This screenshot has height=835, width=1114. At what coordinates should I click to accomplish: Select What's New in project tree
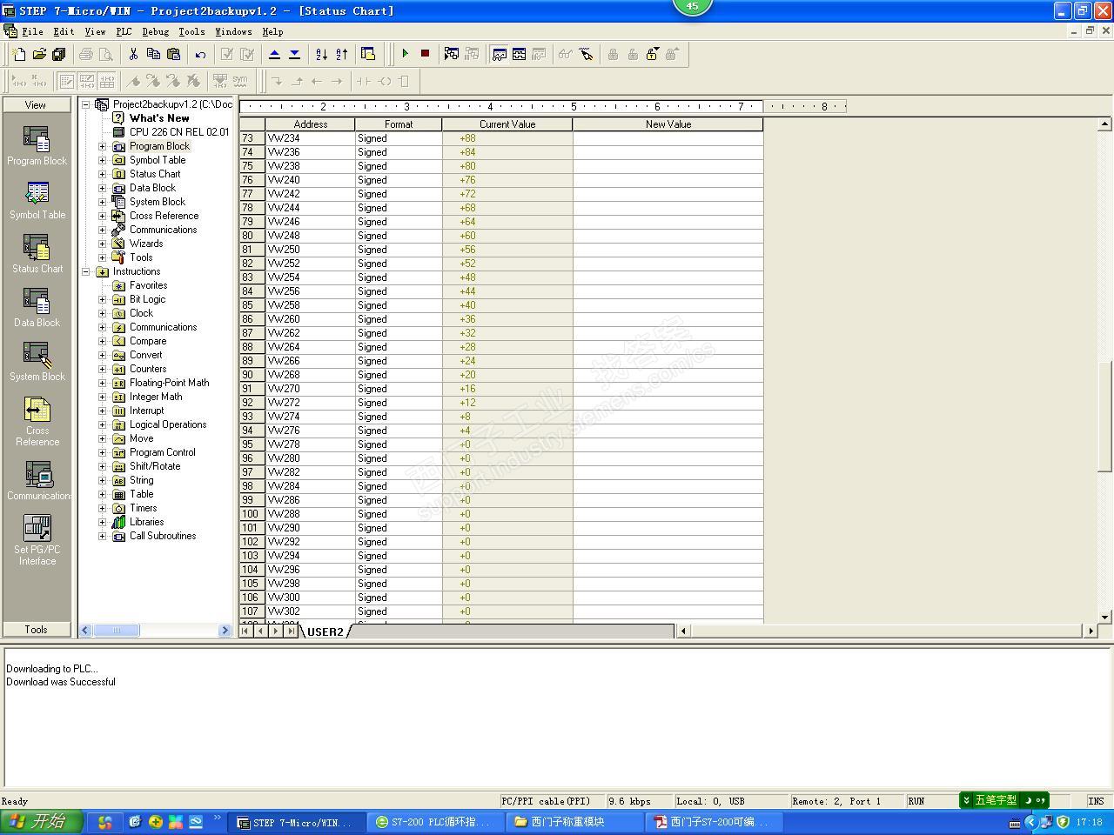(x=159, y=118)
